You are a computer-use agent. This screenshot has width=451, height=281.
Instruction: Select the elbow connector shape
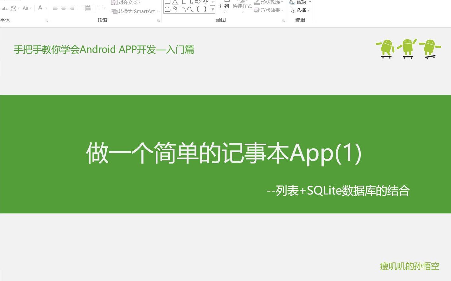[x=184, y=2]
